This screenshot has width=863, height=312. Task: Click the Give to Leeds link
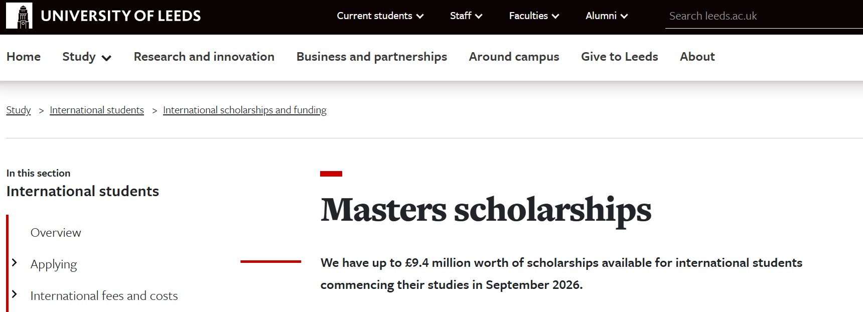(619, 57)
